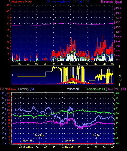Click the 1035 barometer axis value
Image resolution: width=127 pixels, height=151 pixels.
tap(118, 4)
